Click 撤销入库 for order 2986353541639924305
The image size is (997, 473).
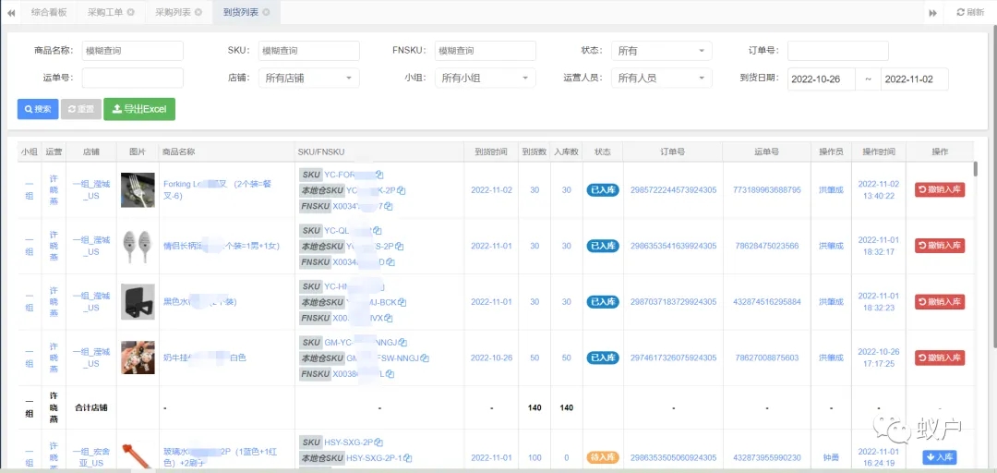(x=940, y=246)
